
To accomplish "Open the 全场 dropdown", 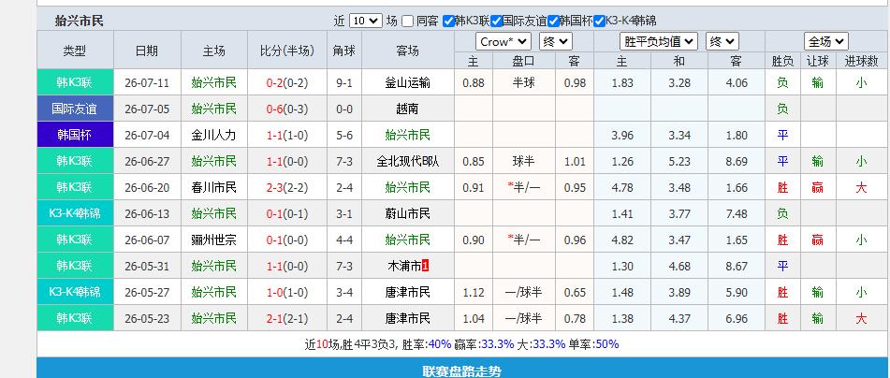I will (x=825, y=41).
